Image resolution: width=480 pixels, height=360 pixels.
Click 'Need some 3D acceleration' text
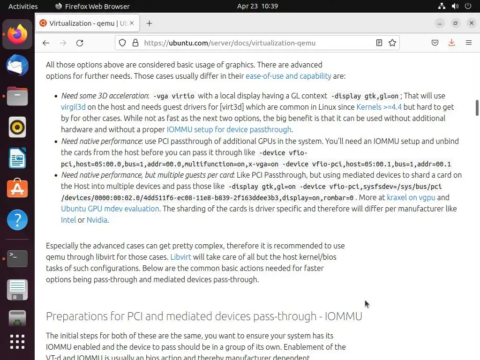105,96
